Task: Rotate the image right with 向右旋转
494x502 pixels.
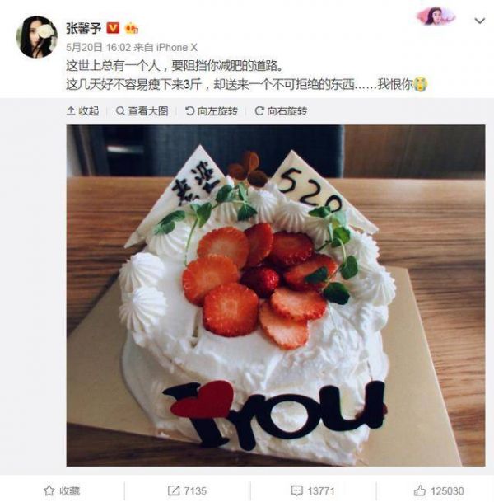Action: tap(281, 111)
